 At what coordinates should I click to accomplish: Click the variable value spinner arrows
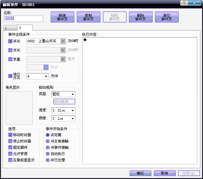[x=46, y=67]
